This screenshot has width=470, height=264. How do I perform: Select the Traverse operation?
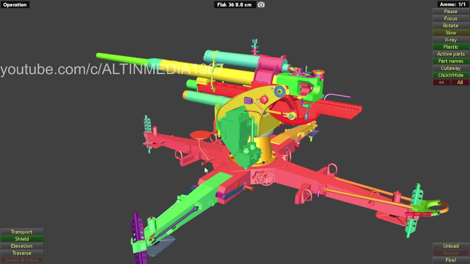22,253
